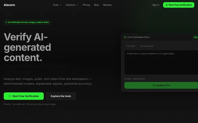This screenshot has height=123, width=198.
Task: Click the Live AI Verification Demo scan icon
Action: coord(125,37)
